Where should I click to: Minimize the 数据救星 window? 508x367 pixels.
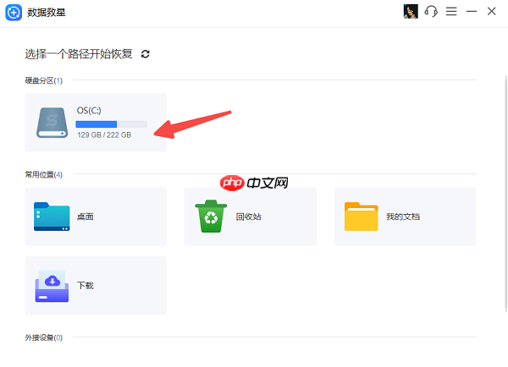472,11
